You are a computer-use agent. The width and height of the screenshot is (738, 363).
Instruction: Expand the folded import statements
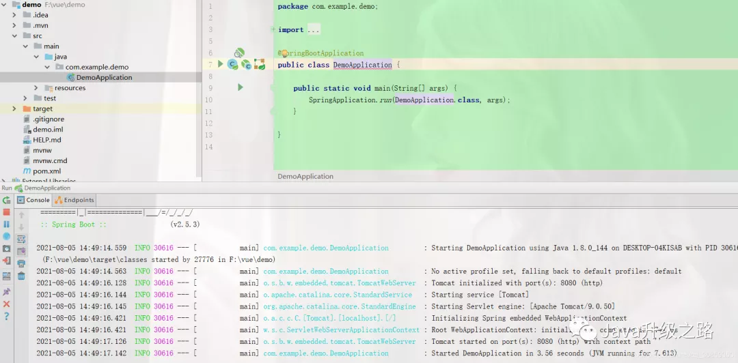coord(273,29)
